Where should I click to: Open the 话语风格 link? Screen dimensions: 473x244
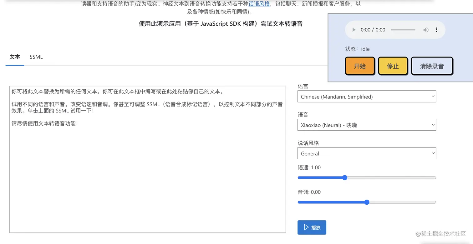[259, 4]
